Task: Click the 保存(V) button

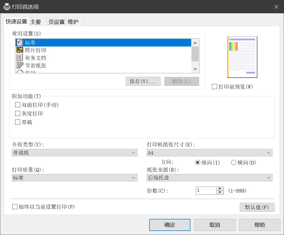Action: [143, 81]
